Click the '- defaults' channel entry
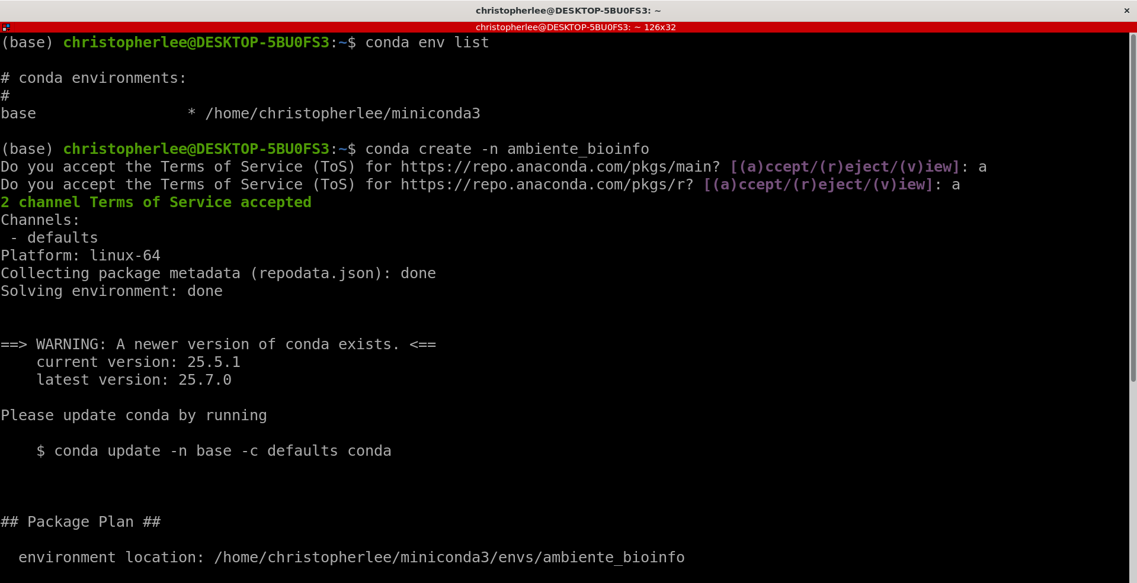The height and width of the screenshot is (583, 1137). pyautogui.click(x=54, y=238)
